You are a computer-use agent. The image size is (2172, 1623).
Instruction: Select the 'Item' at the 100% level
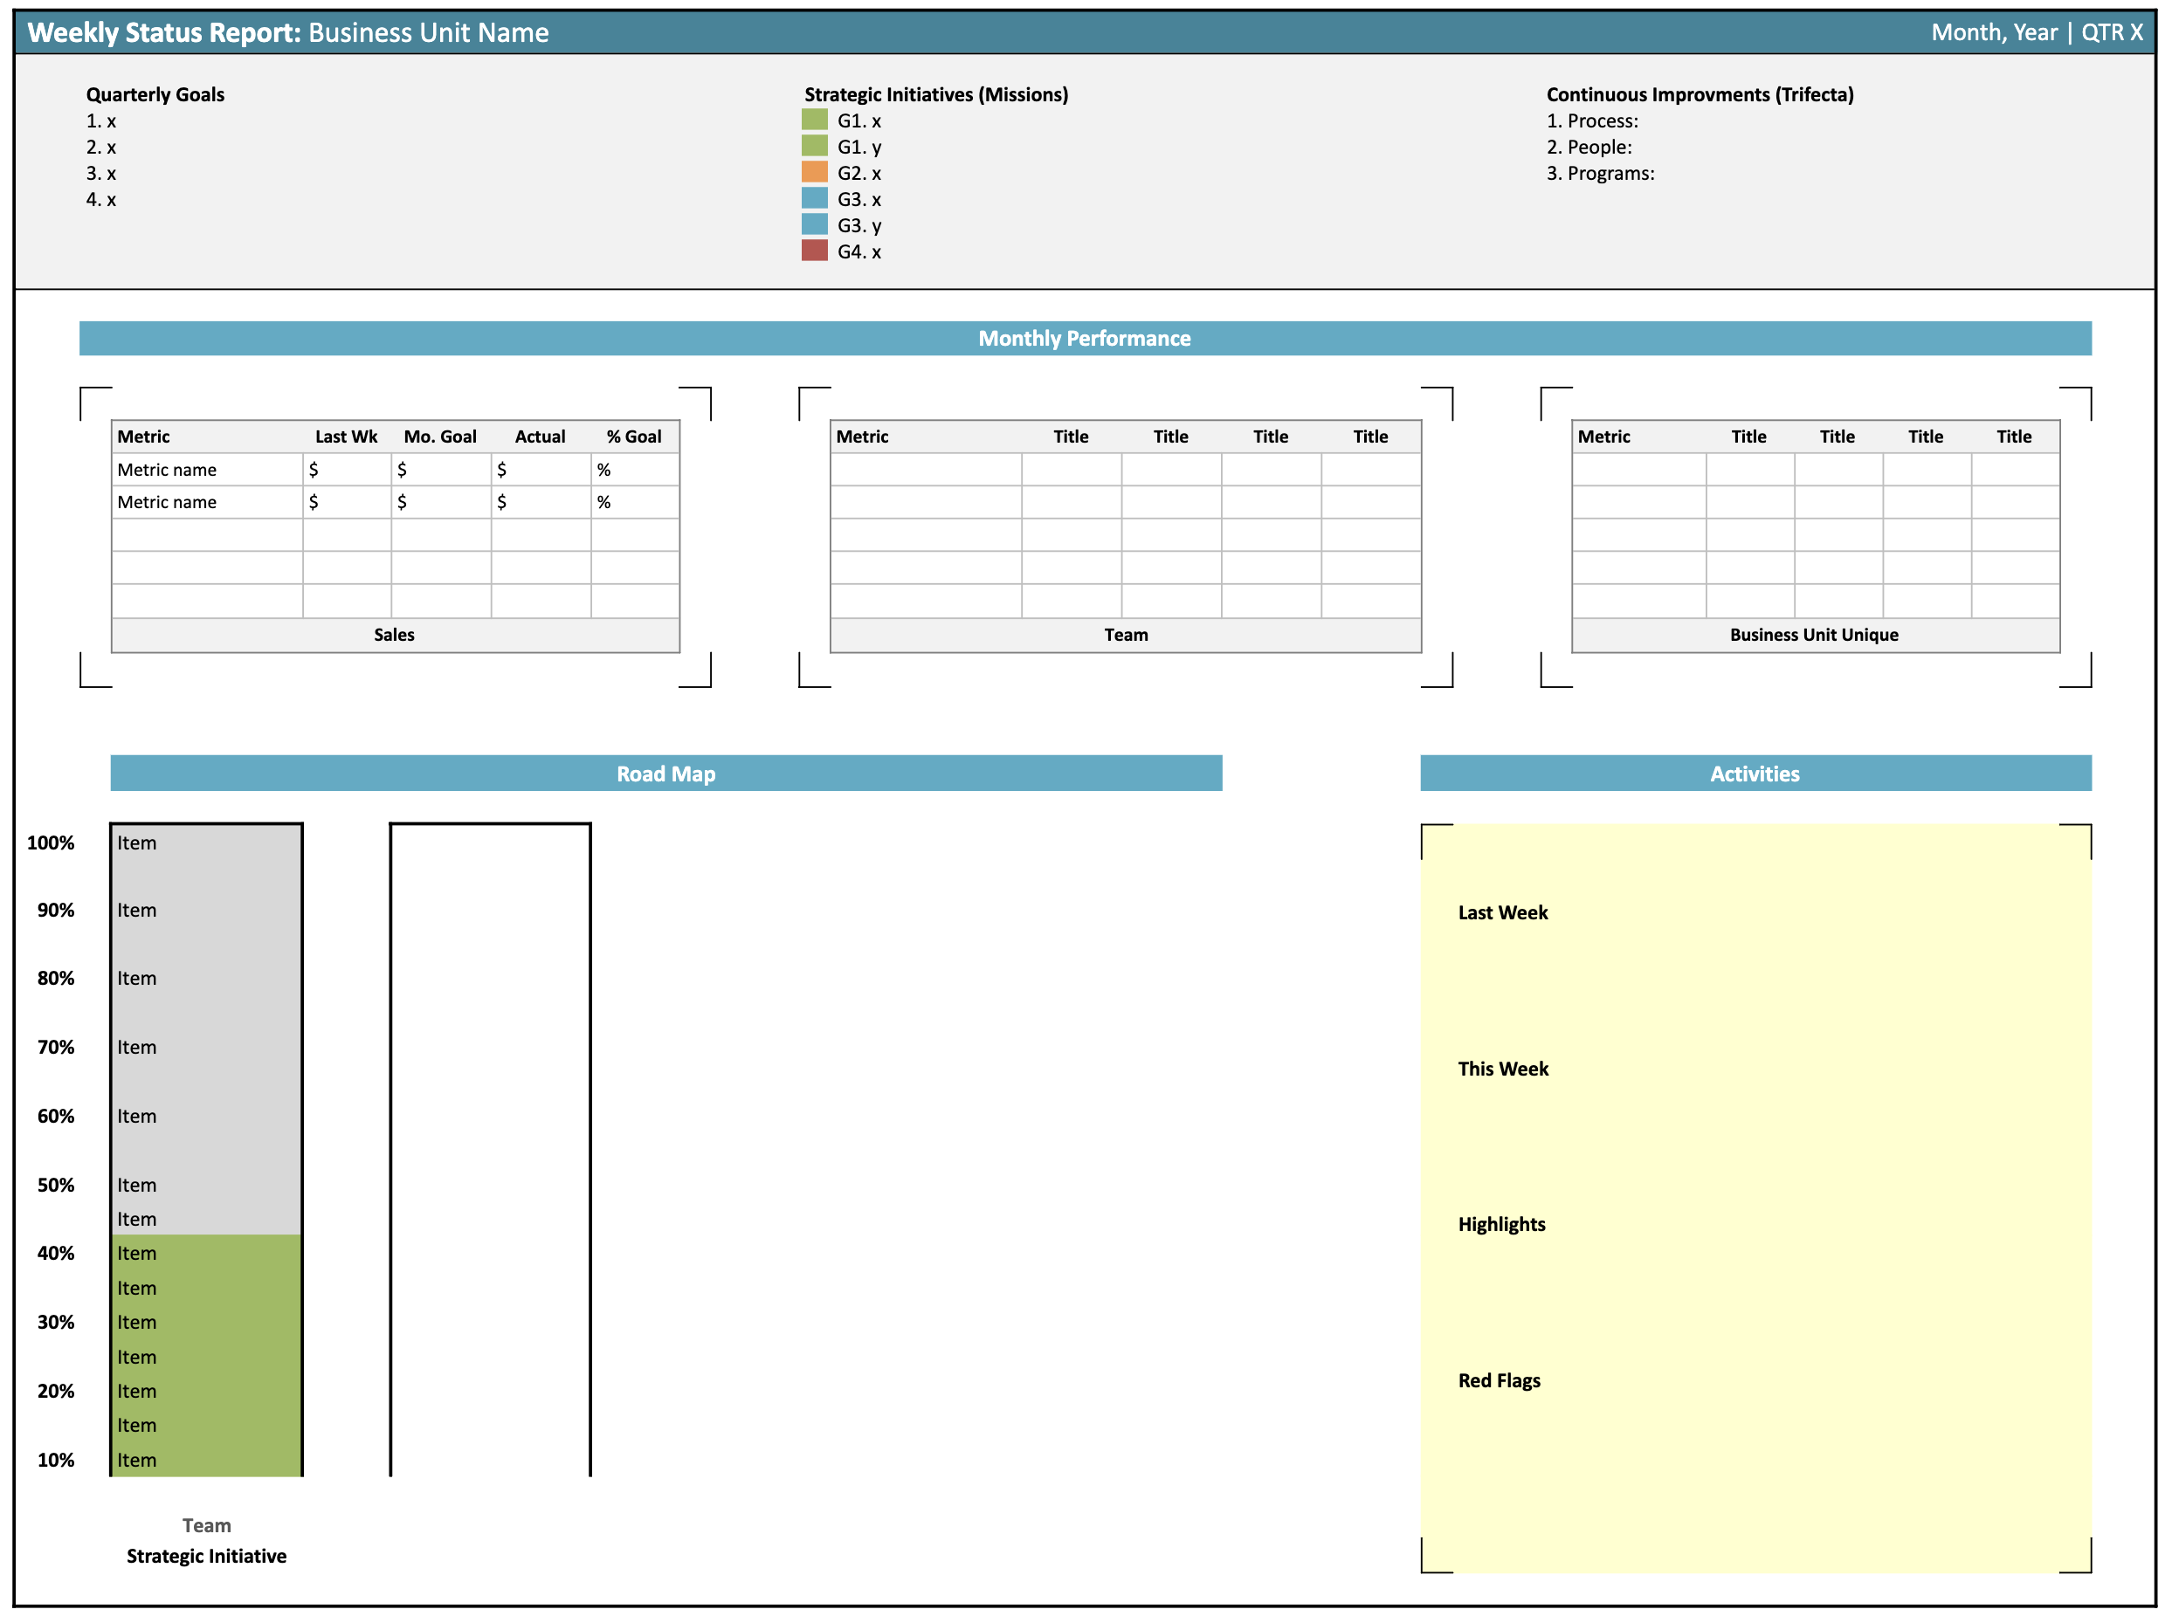[x=136, y=842]
